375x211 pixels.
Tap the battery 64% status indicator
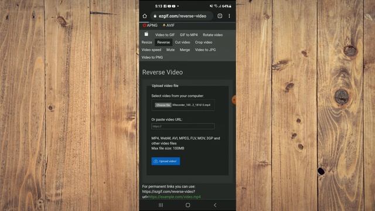[x=226, y=6]
